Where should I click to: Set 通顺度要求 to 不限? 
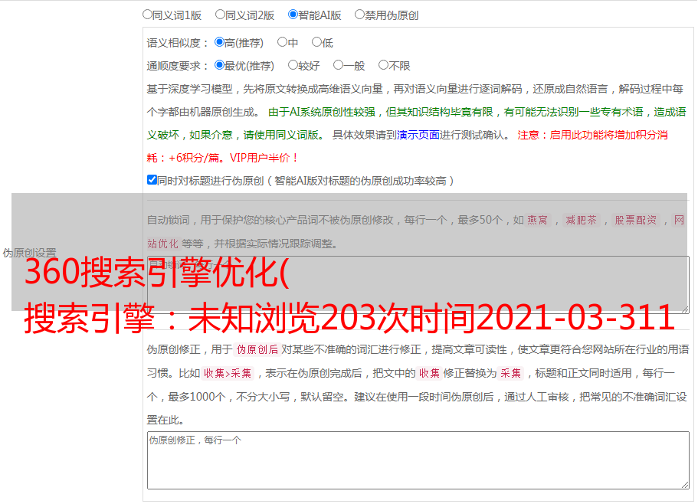pyautogui.click(x=383, y=65)
